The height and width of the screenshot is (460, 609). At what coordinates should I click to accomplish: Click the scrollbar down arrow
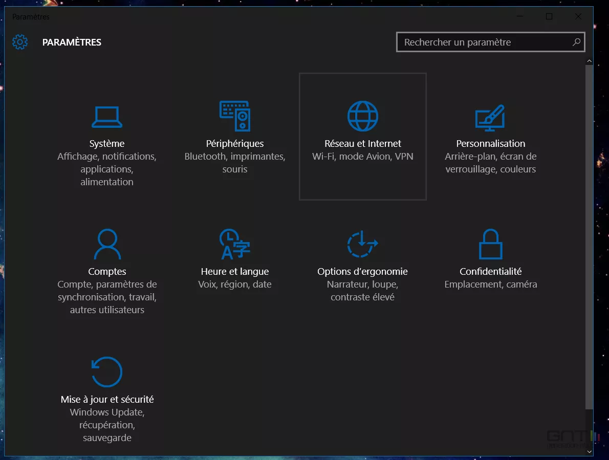[x=589, y=451]
